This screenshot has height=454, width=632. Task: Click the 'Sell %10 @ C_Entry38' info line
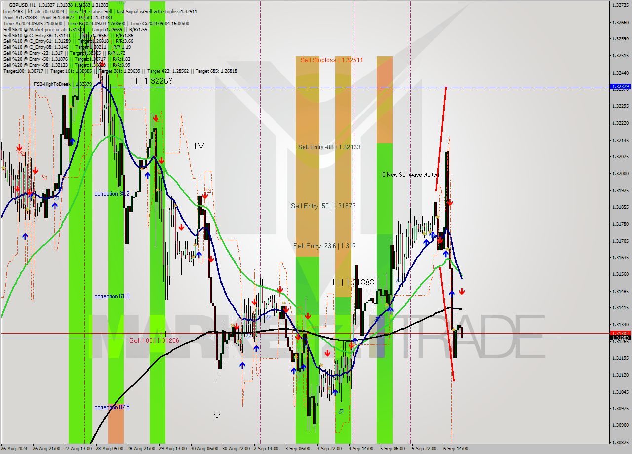tap(68, 35)
